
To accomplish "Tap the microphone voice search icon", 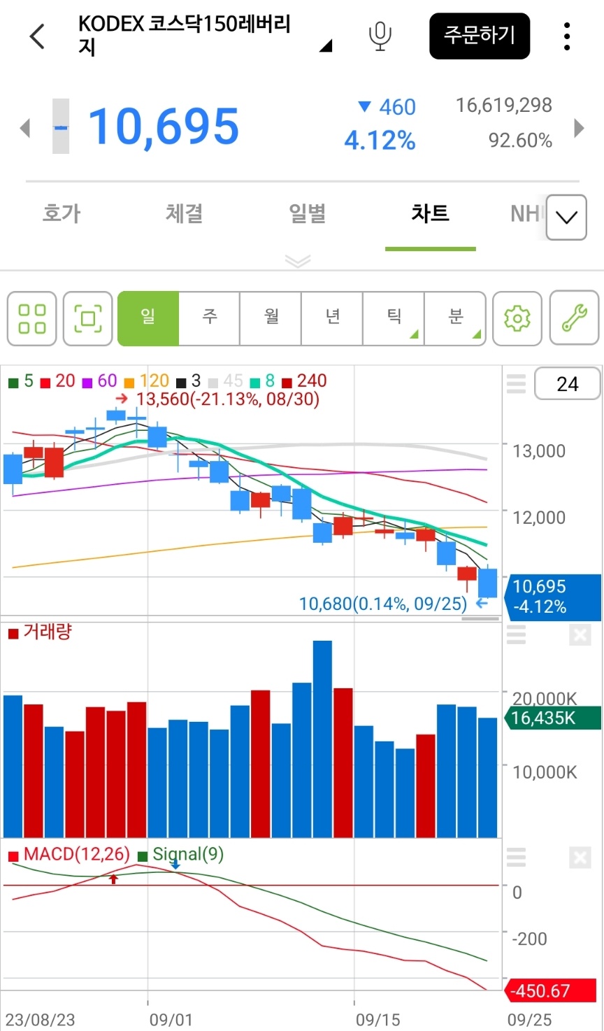I will point(380,36).
